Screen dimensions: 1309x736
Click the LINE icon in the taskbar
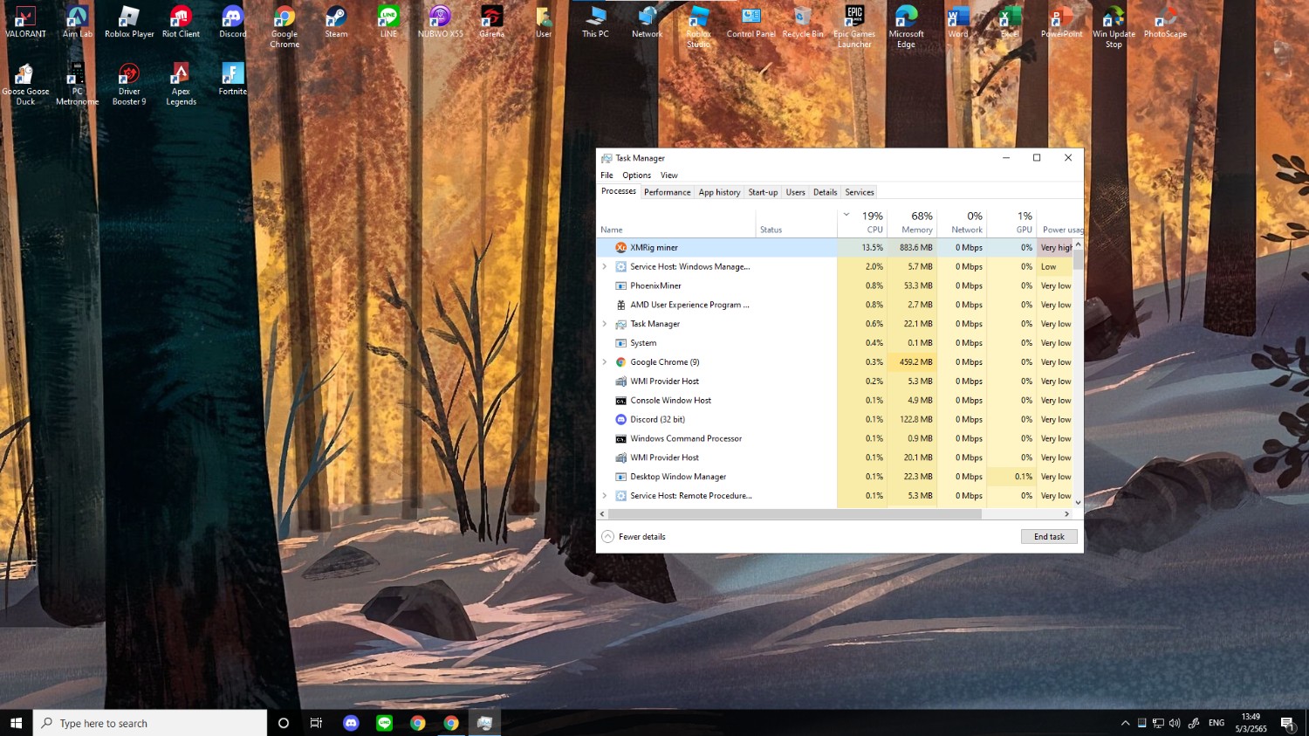coord(384,723)
